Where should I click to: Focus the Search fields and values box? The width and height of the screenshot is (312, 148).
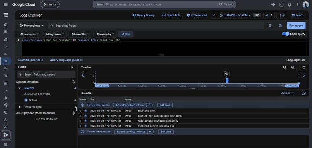tap(46, 74)
